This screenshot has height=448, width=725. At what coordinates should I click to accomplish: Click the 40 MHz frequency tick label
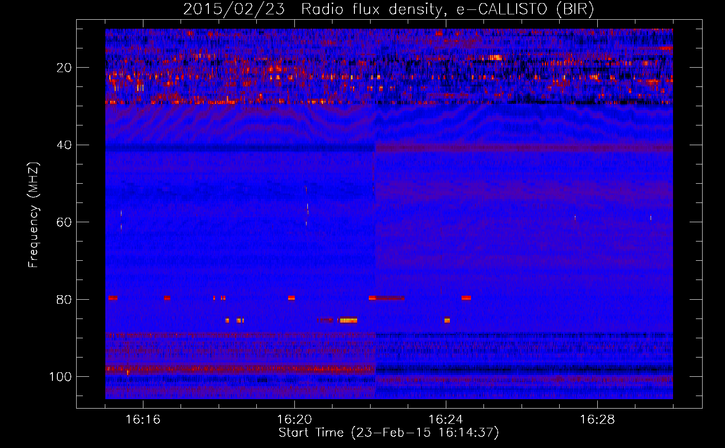click(x=64, y=145)
